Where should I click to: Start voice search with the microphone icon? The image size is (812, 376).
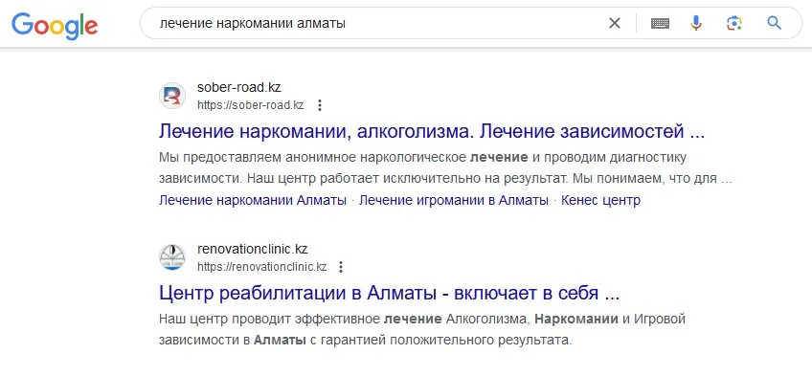pos(696,23)
